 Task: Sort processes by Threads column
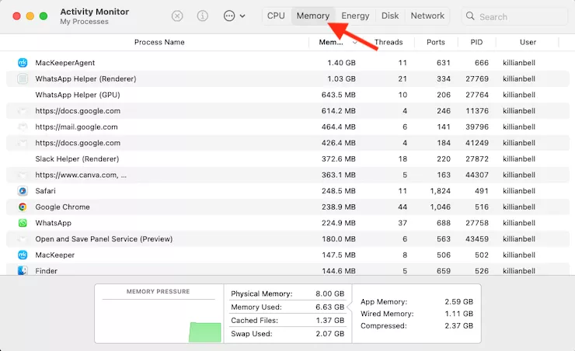point(388,42)
